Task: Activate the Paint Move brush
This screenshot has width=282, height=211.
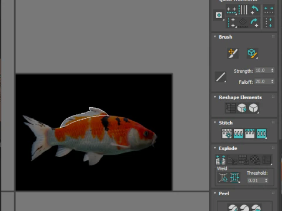Action: click(x=233, y=53)
